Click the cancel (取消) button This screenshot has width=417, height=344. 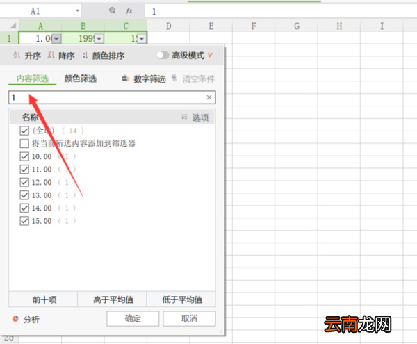(189, 318)
